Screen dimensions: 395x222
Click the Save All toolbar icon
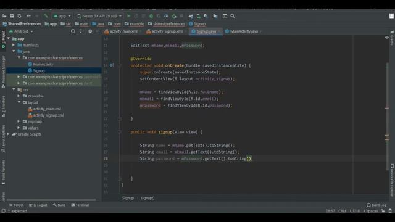pos(12,16)
